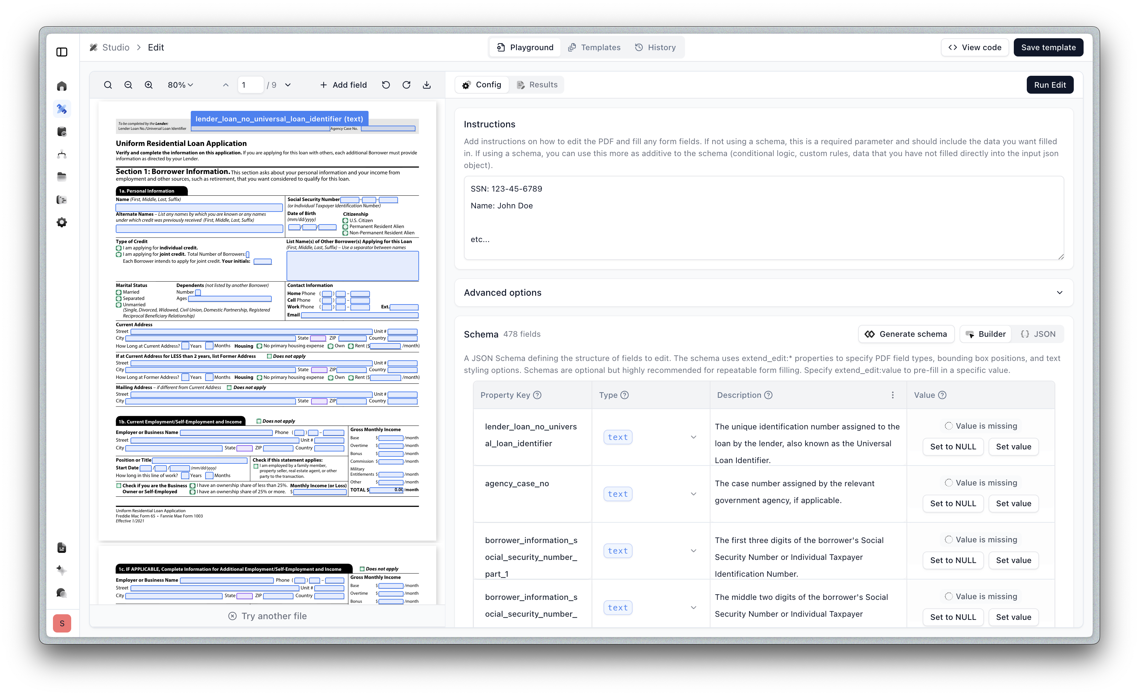This screenshot has height=696, width=1139.
Task: Toggle the sidebar panel icon
Action: coord(62,52)
